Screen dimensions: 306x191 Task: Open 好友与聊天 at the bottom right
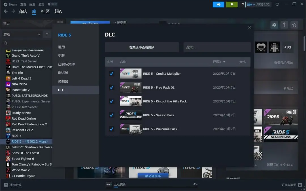[291, 185]
